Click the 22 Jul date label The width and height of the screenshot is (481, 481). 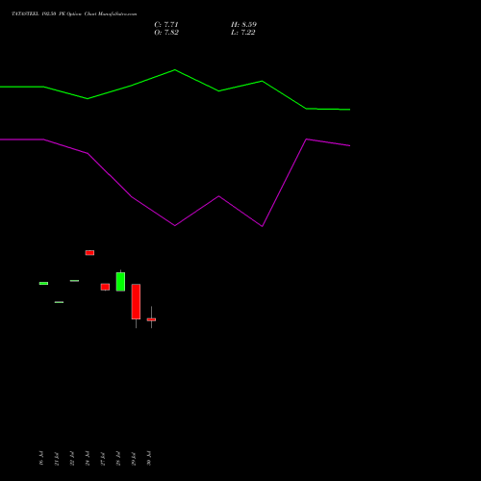[x=72, y=459]
